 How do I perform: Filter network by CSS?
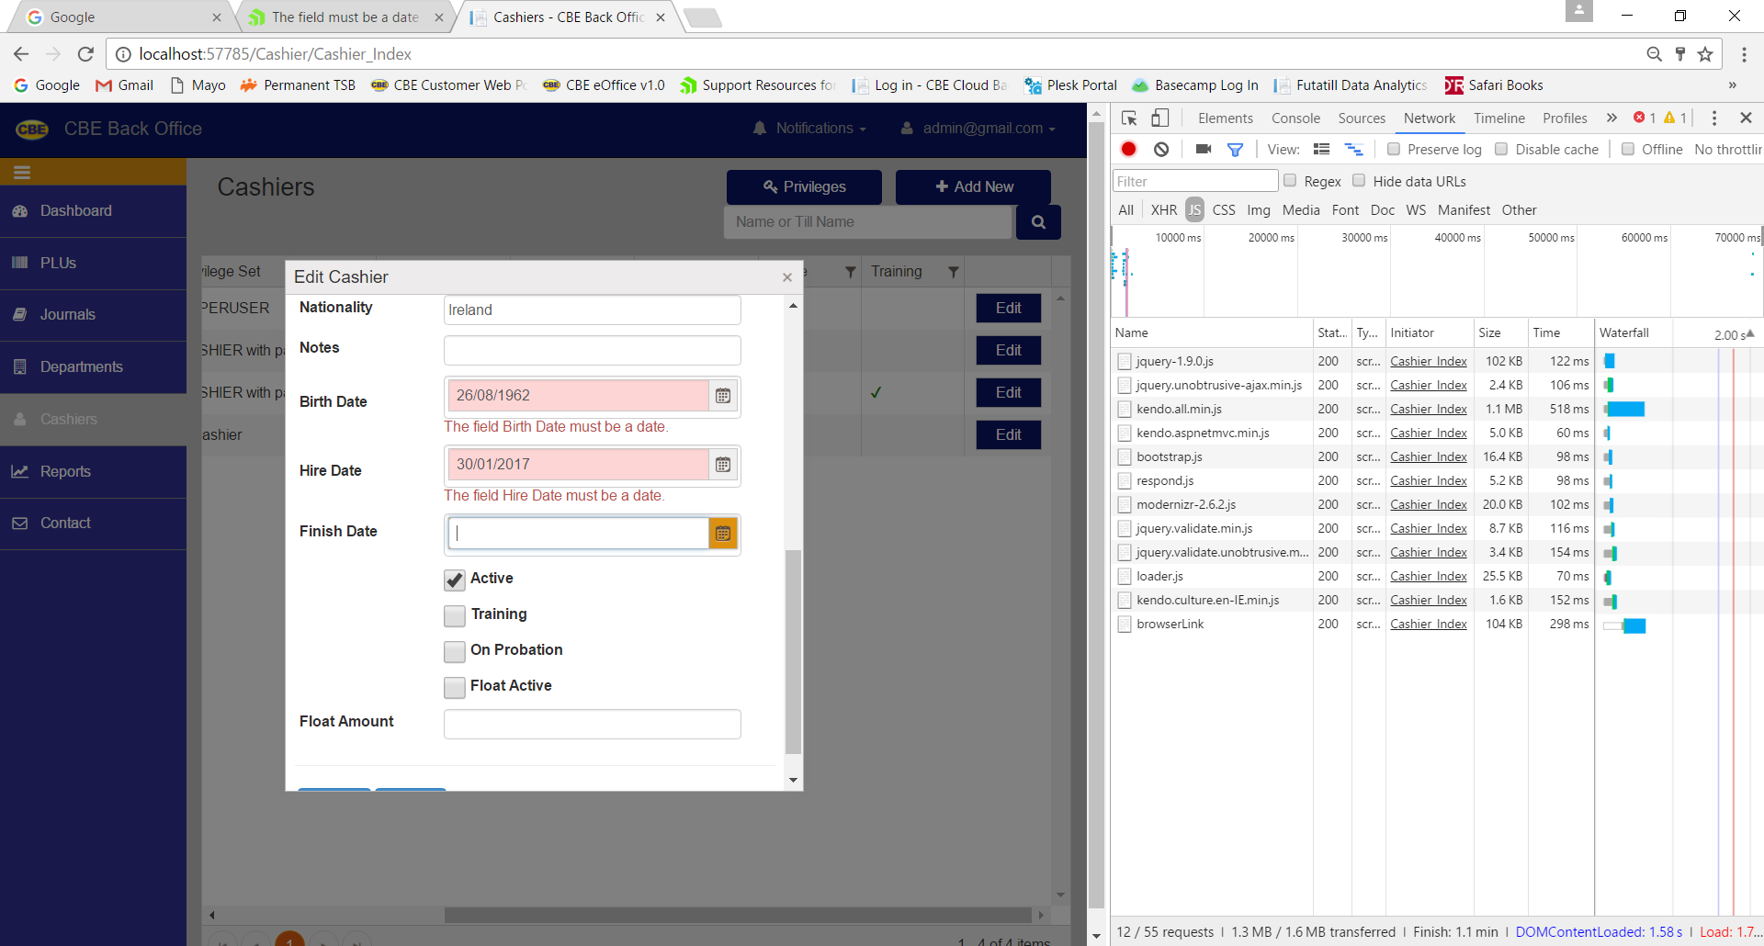coord(1224,209)
